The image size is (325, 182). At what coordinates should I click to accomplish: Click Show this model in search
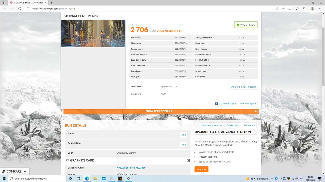point(243,87)
